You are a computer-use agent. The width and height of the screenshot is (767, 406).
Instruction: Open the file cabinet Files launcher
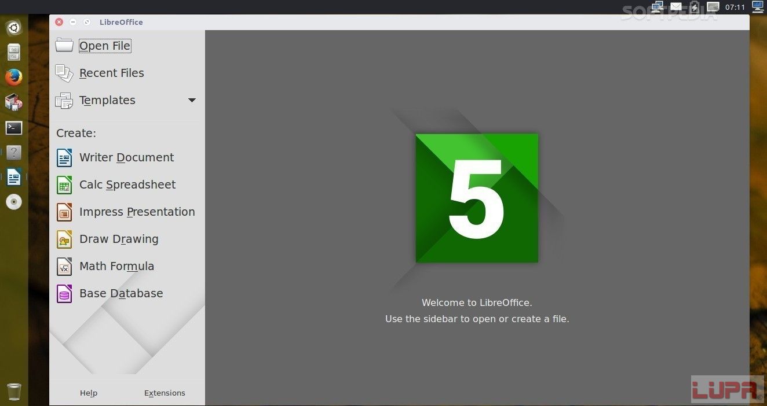click(x=14, y=52)
